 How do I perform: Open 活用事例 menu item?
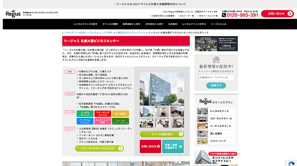pos(173,24)
